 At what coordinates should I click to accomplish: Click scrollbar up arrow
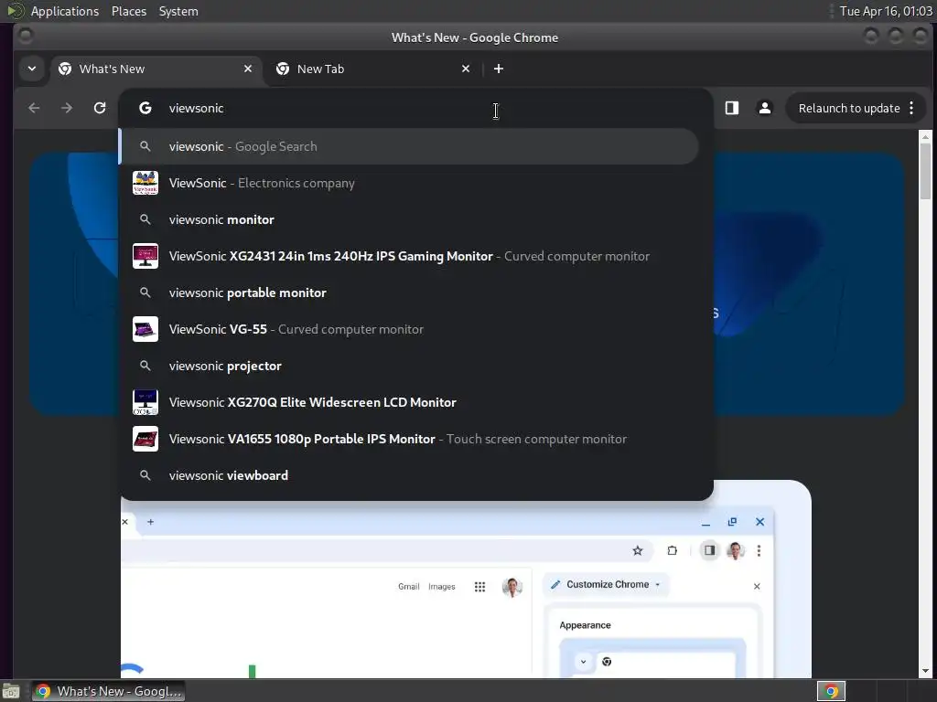point(926,137)
